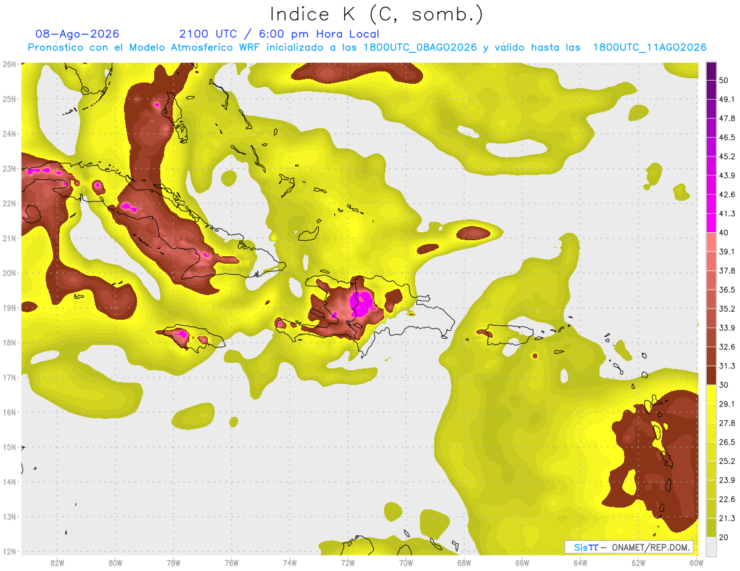Click the '19N' latitude label
Screen dimensions: 740x571
pyautogui.click(x=9, y=307)
